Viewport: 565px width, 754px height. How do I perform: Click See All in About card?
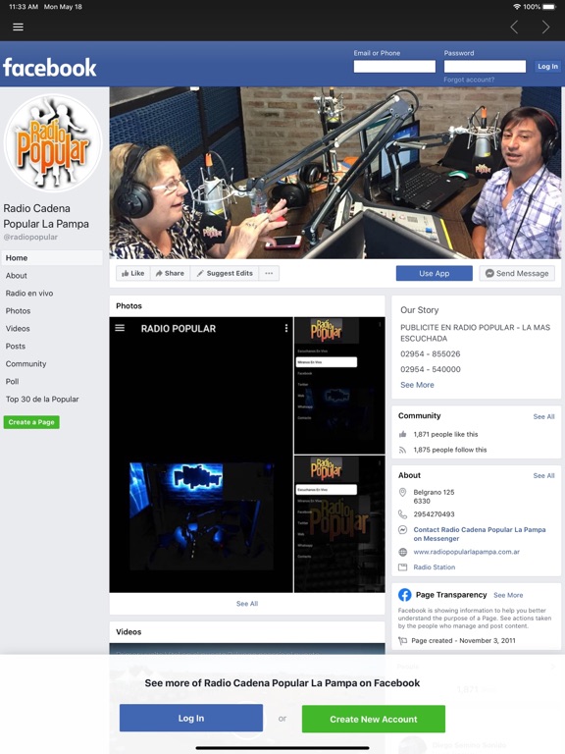543,475
